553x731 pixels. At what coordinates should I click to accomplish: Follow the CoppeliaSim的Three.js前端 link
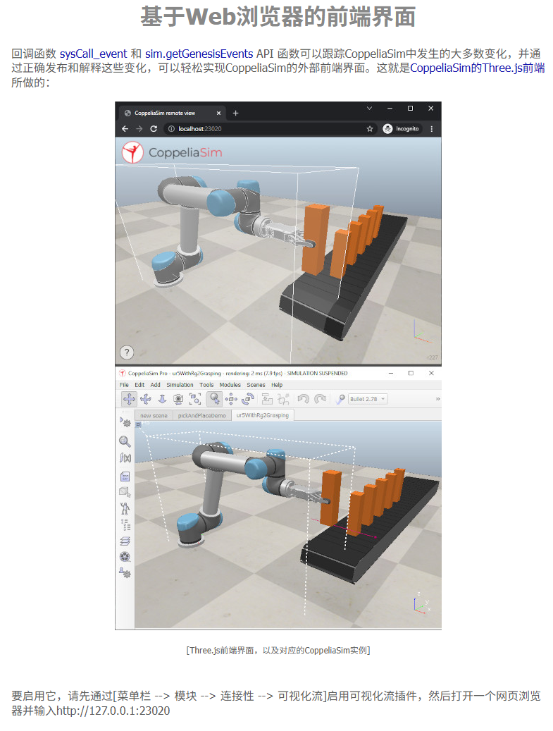[477, 68]
